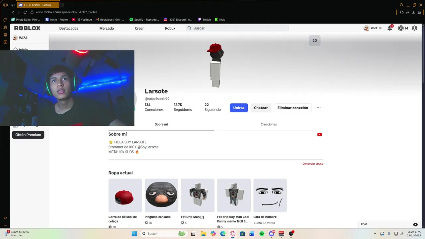Open Microsoft Edge from the taskbar
425x239 pixels.
coord(223,234)
